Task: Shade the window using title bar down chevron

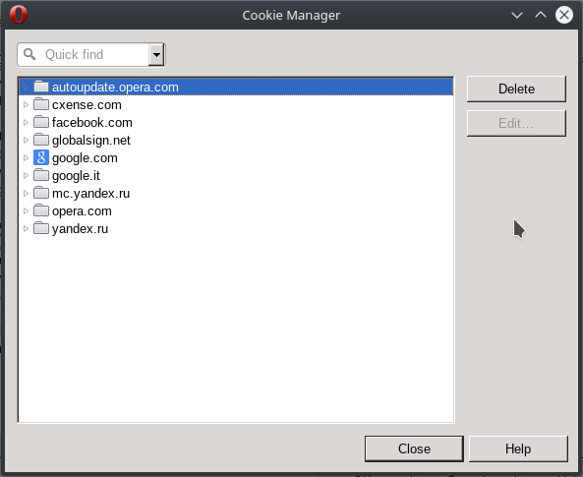Action: [x=517, y=16]
